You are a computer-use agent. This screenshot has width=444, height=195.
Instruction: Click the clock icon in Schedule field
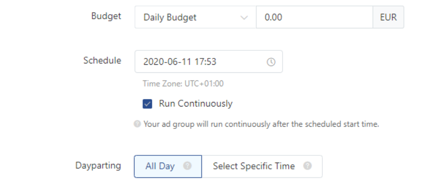click(271, 62)
